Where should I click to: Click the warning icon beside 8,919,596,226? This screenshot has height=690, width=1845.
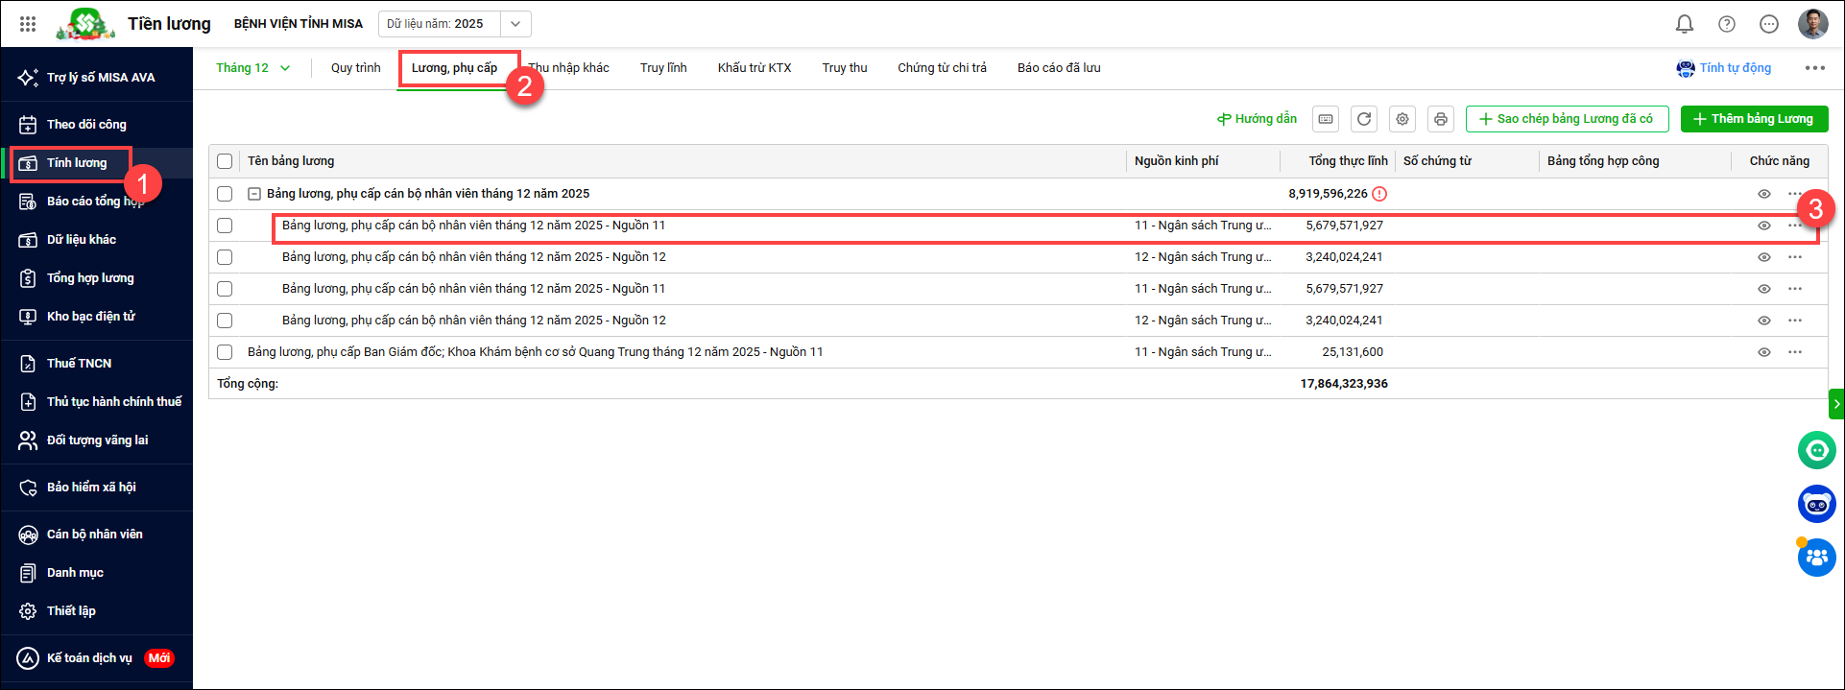[1379, 194]
